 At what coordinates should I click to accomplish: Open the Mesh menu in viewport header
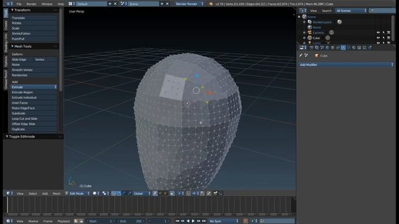[56, 194]
